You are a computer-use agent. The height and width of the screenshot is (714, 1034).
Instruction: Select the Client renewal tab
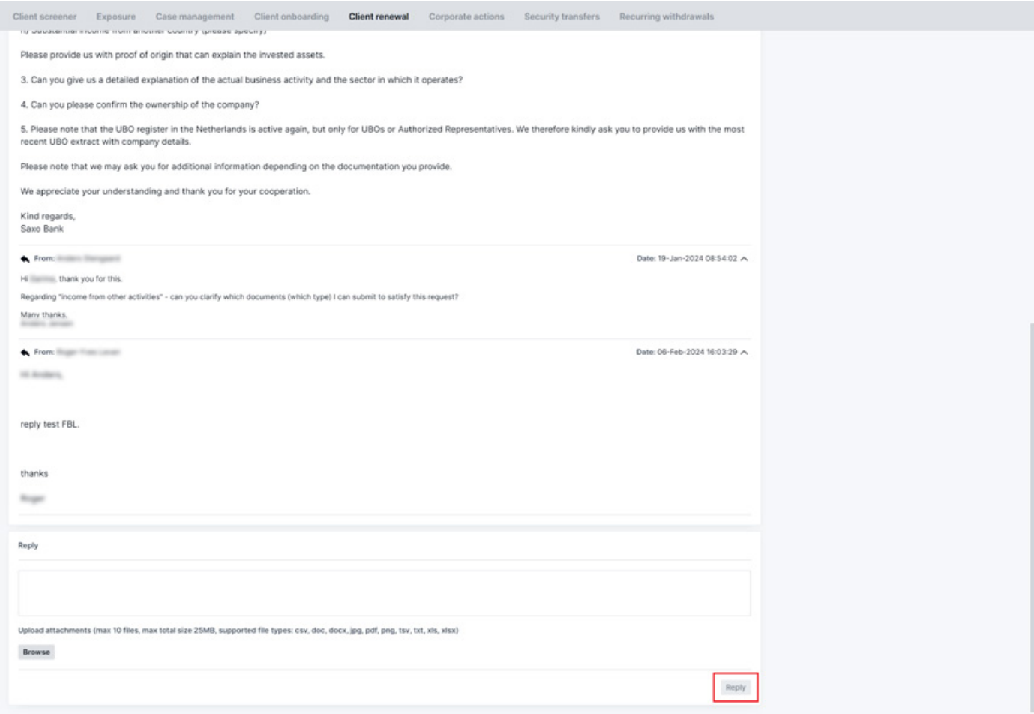379,16
